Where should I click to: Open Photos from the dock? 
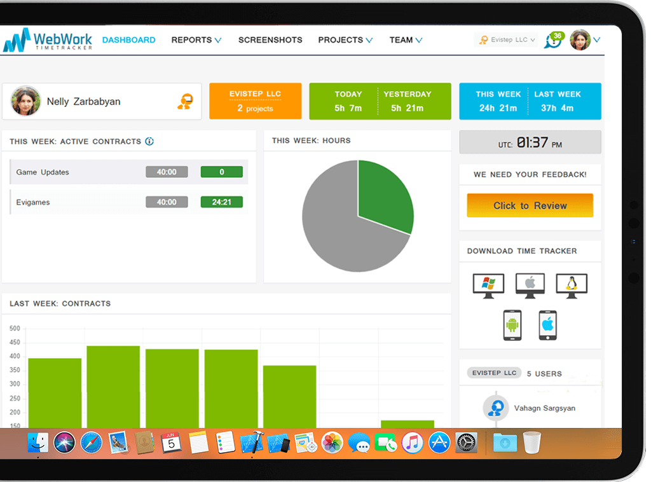pyautogui.click(x=332, y=443)
